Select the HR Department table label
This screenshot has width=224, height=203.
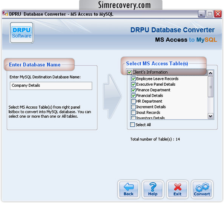(x=149, y=101)
